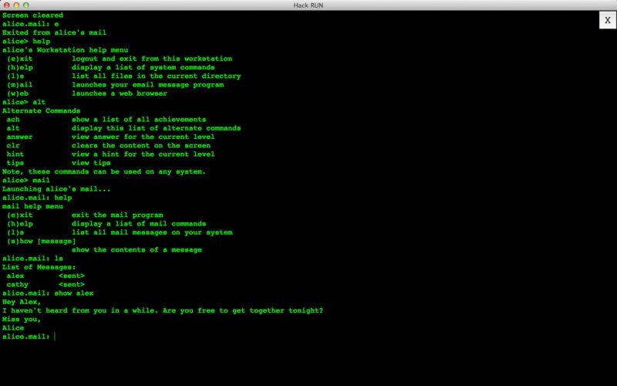
Task: Click the clr clear screen command entry
Action: (13, 145)
